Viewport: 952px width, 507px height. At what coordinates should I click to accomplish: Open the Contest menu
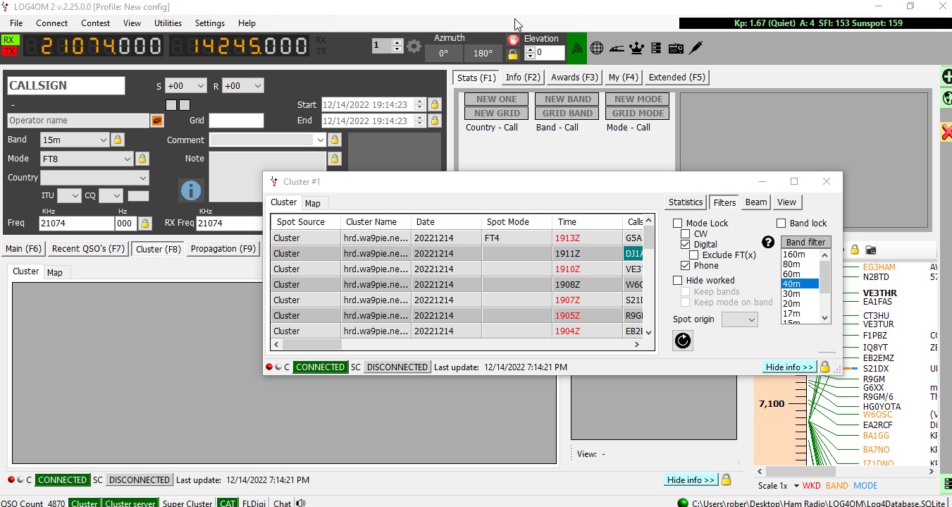[96, 23]
